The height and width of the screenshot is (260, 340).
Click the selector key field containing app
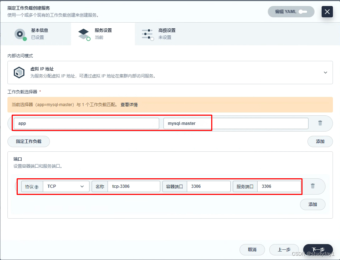[86, 123]
